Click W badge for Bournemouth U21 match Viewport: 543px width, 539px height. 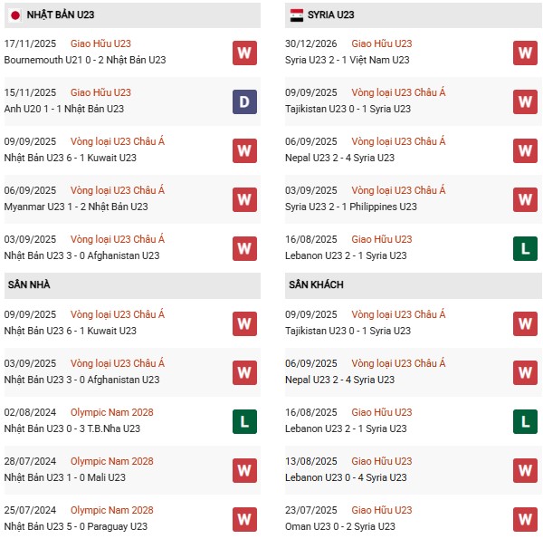click(x=243, y=53)
